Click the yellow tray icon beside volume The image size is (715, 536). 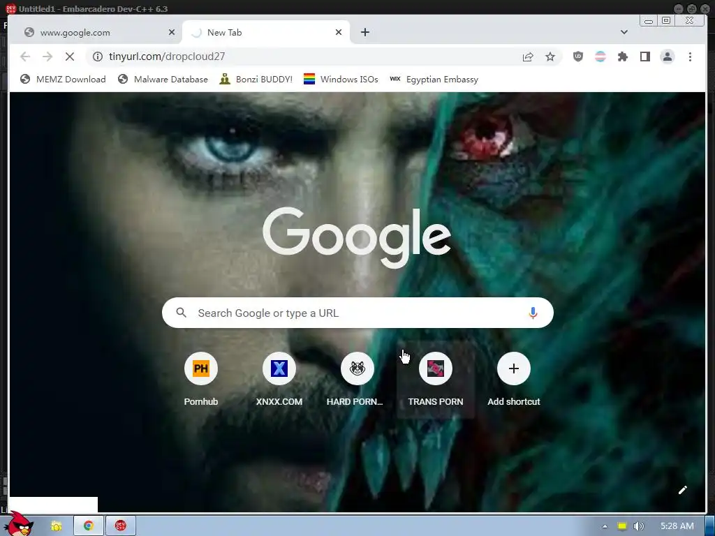click(622, 526)
